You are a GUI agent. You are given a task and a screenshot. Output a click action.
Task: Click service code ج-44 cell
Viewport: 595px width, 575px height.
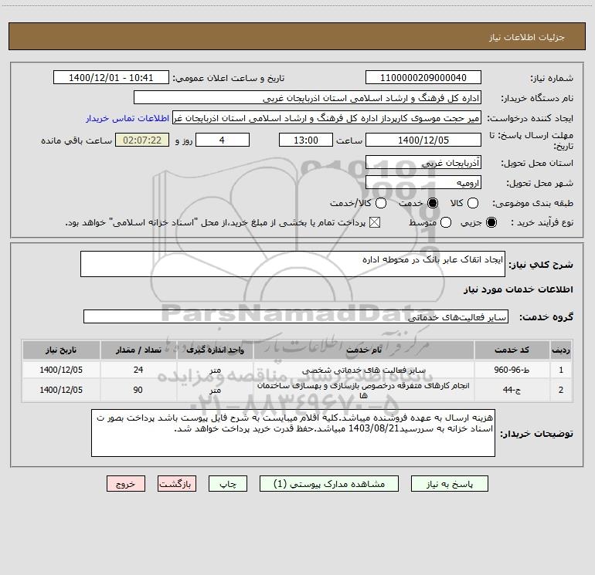(512, 390)
